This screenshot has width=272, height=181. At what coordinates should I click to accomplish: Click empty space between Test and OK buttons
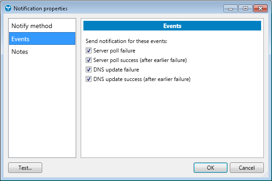118,167
